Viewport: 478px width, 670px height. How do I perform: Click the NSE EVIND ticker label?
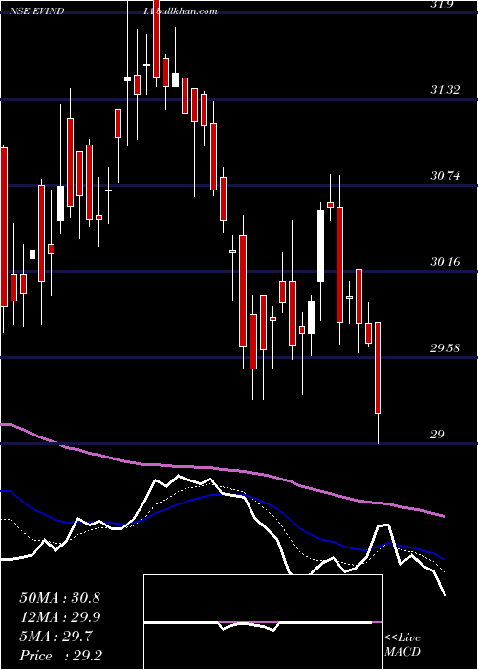point(38,11)
